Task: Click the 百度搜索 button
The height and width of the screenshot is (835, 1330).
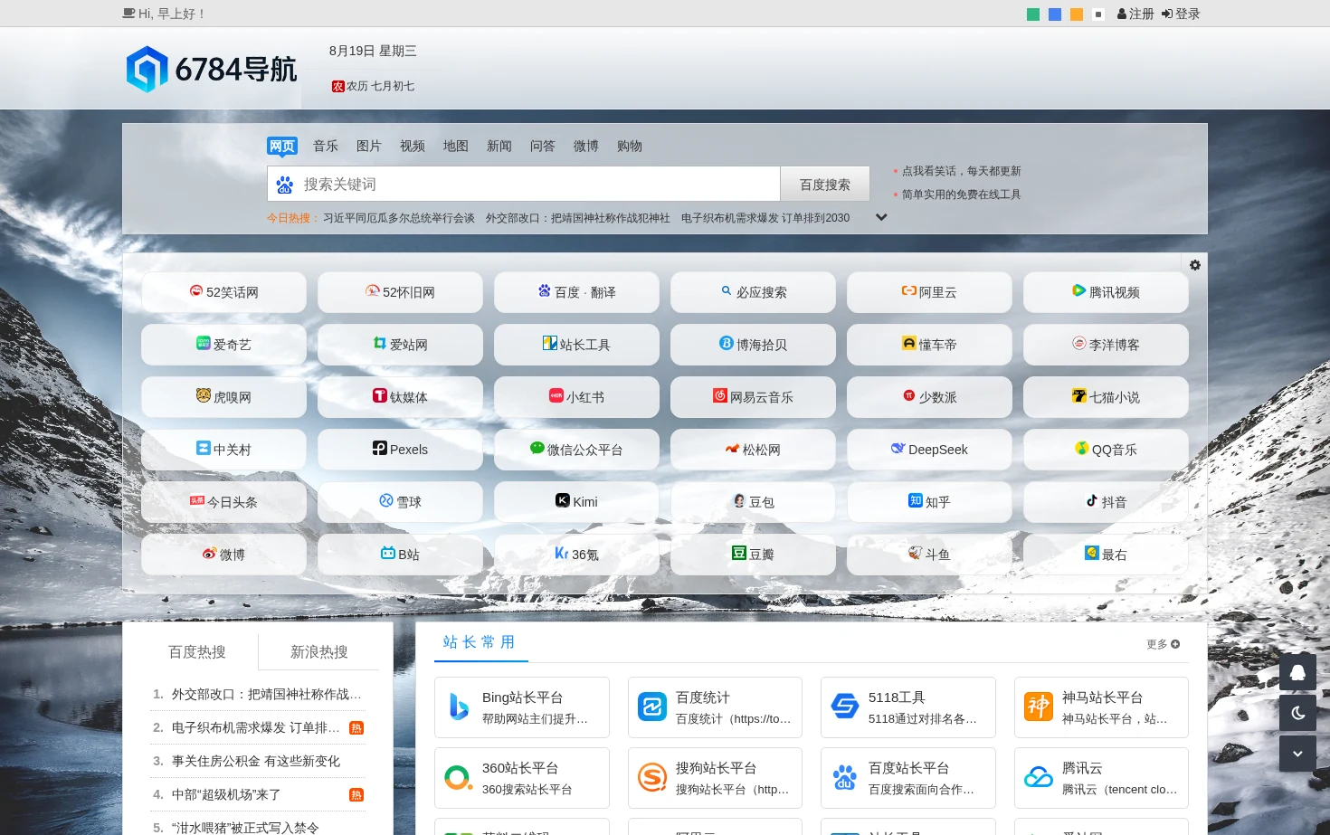Action: pos(825,184)
